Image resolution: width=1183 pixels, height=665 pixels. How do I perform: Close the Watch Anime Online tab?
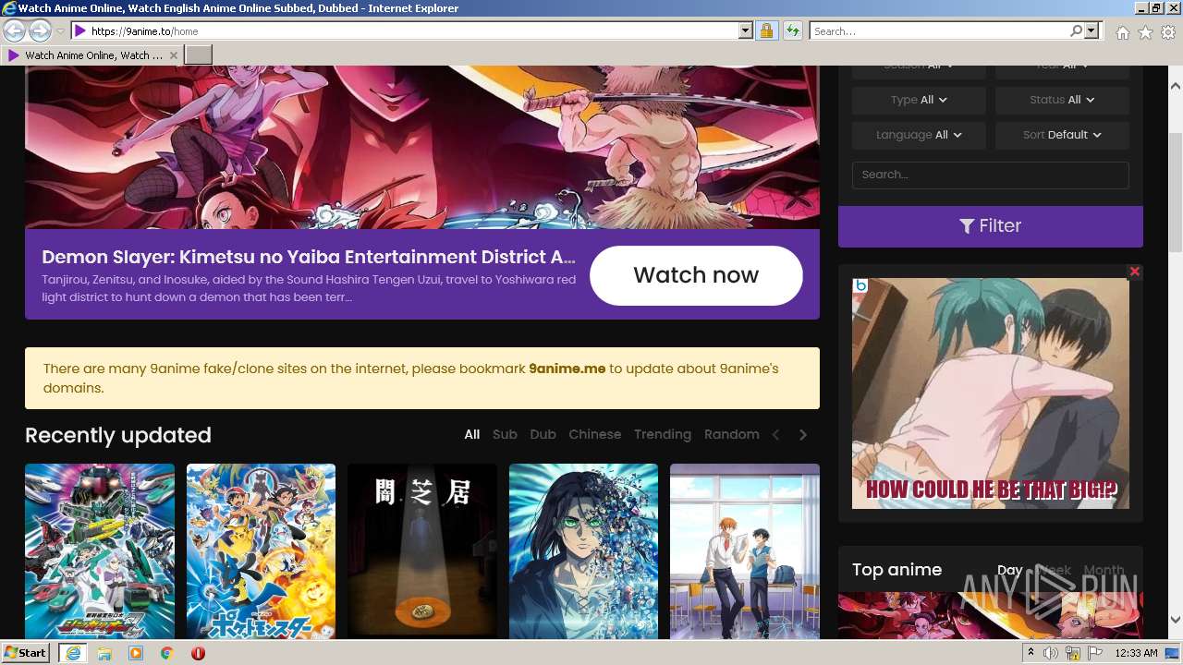(x=174, y=55)
